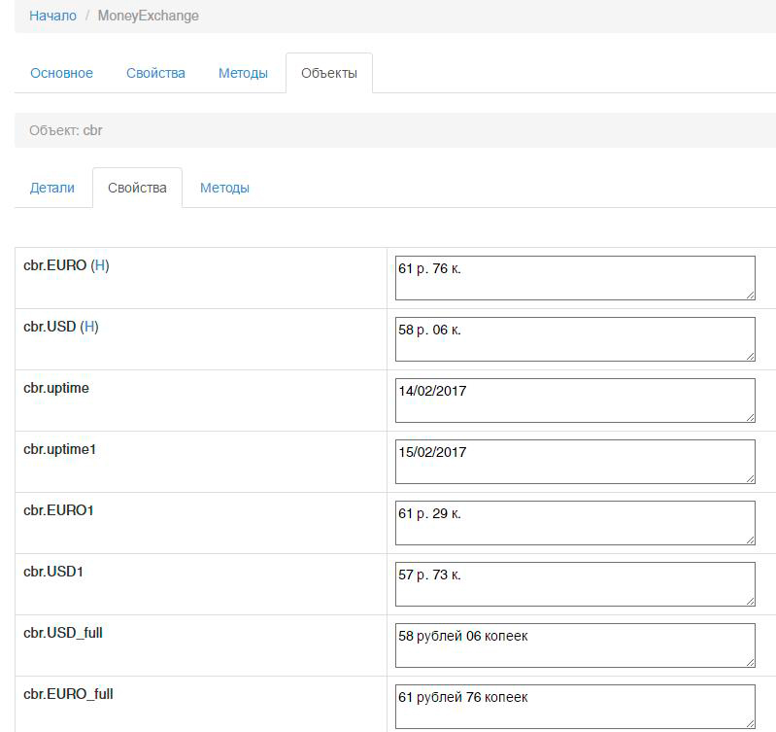Viewport: 776px width, 732px height.
Task: Focus the cbr.uptime text field
Action: point(574,401)
